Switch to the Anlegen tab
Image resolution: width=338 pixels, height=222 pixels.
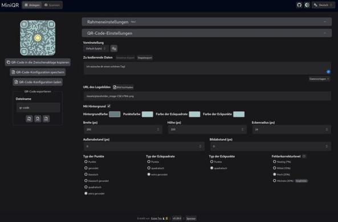[32, 5]
